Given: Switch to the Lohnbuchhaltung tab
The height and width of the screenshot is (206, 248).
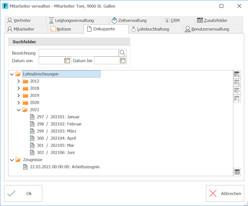Looking at the screenshot, I should [x=155, y=29].
